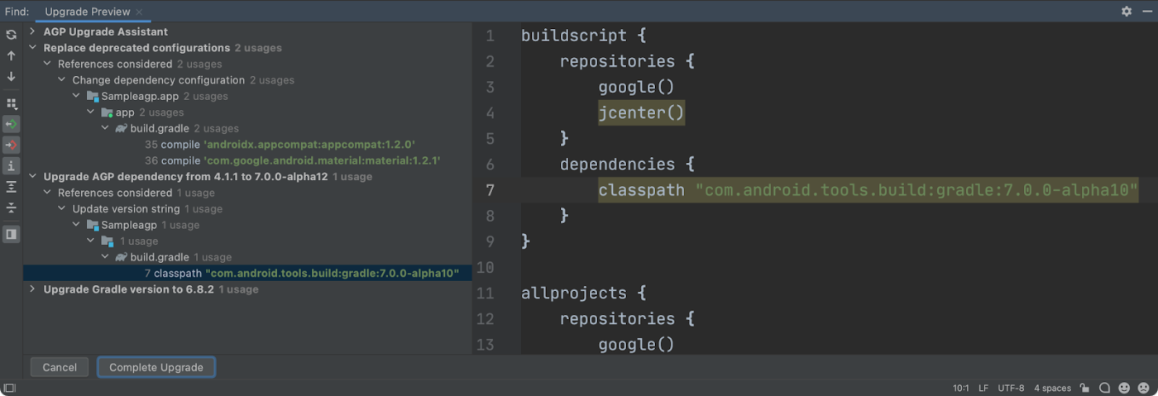Collapse the Change dependency configuration node
This screenshot has width=1158, height=396.
pyautogui.click(x=62, y=80)
